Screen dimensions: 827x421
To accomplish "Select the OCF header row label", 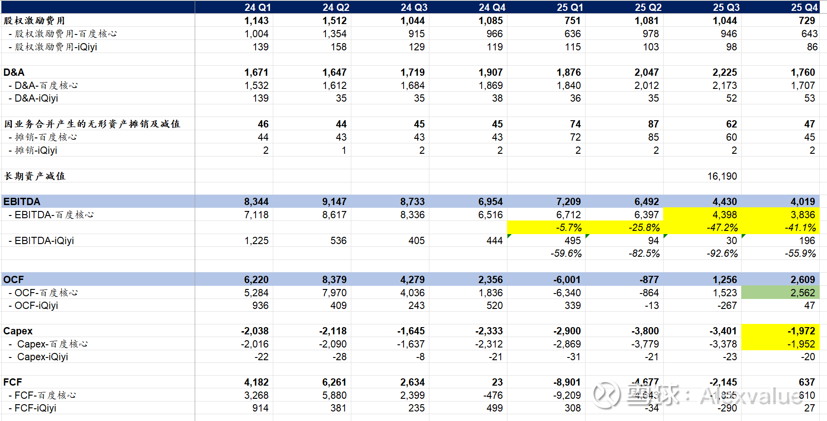I will tap(14, 279).
